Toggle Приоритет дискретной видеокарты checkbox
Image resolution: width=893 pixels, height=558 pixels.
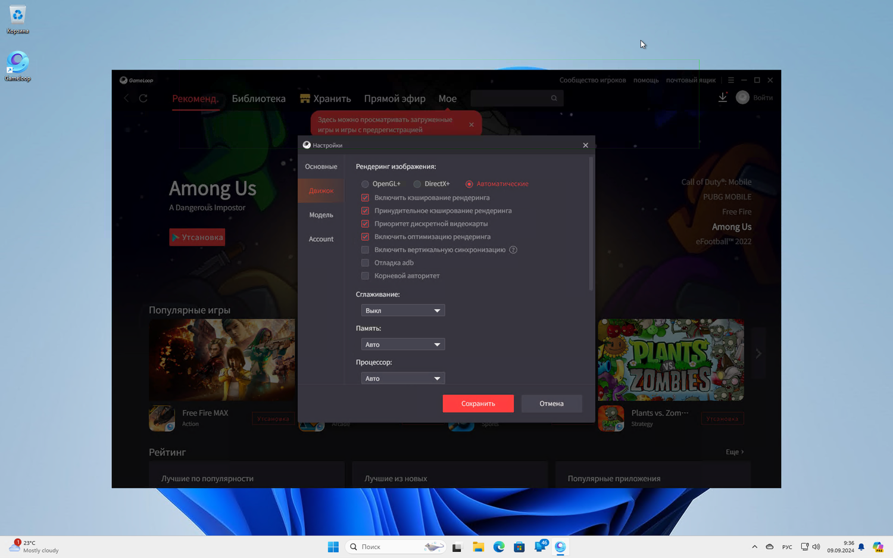point(365,224)
